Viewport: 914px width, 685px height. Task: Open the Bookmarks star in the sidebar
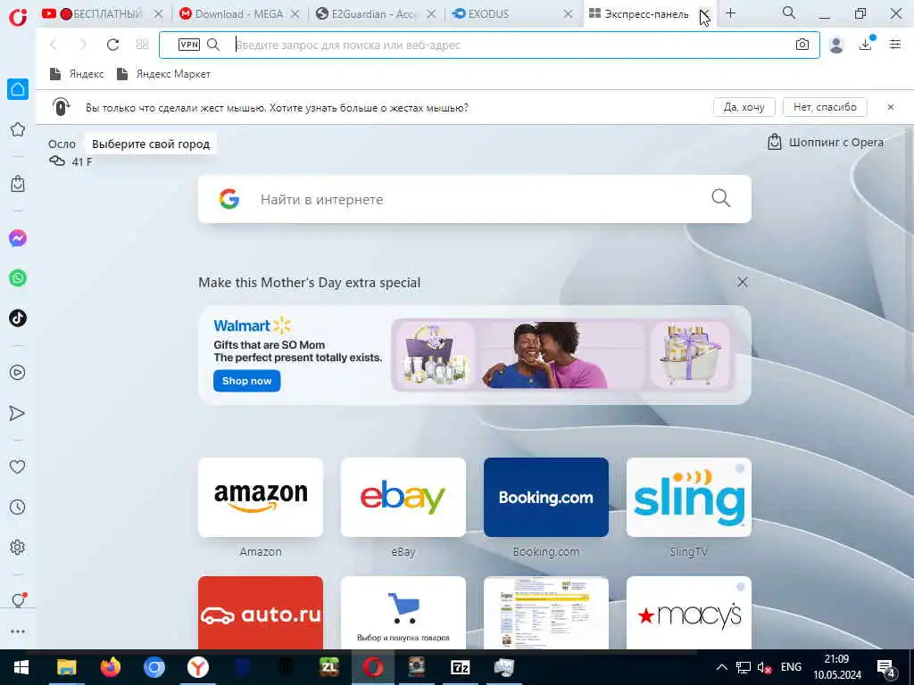[x=18, y=129]
